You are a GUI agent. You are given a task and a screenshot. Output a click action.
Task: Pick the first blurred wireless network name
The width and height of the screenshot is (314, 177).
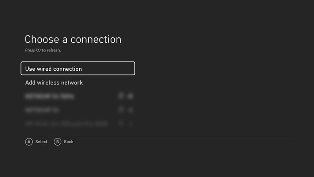[50, 96]
